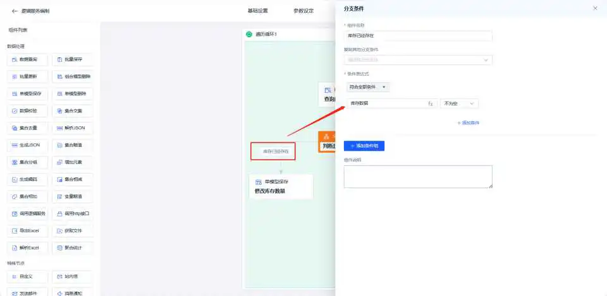Screen dimensions: 607x296
Task: Open the copy other branch condition dropdown
Action: 418,60
